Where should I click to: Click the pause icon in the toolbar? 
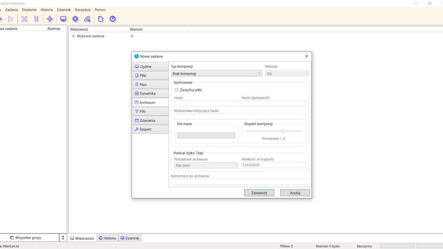36,19
